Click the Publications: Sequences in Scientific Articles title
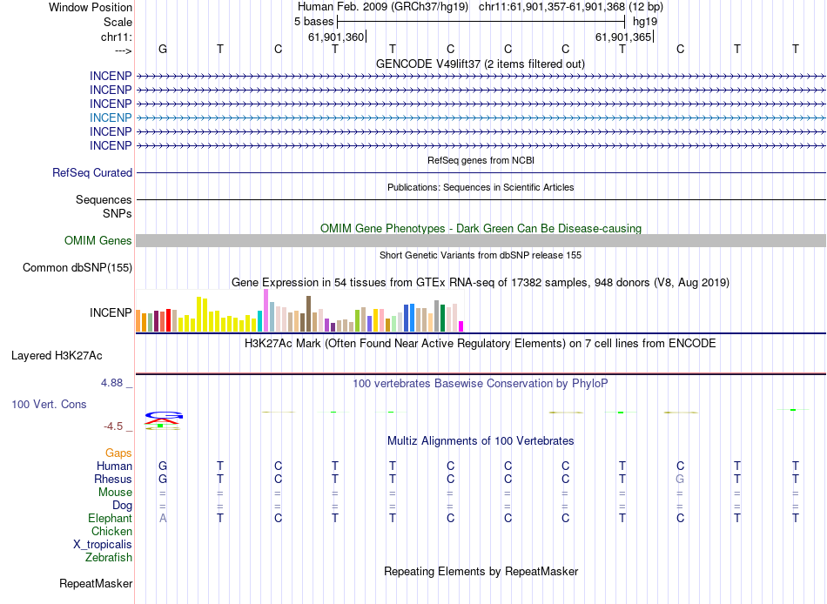The width and height of the screenshot is (827, 604). click(x=481, y=187)
